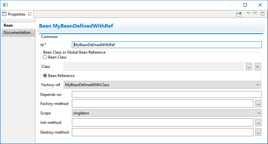Switch to the Documentation tab
The height and width of the screenshot is (144, 268).
17,33
